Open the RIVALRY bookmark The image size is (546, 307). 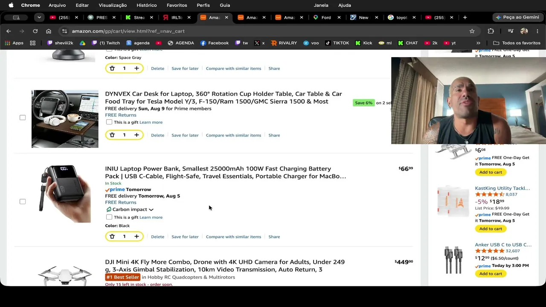(x=284, y=43)
